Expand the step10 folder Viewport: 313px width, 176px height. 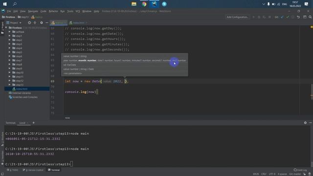[9, 72]
